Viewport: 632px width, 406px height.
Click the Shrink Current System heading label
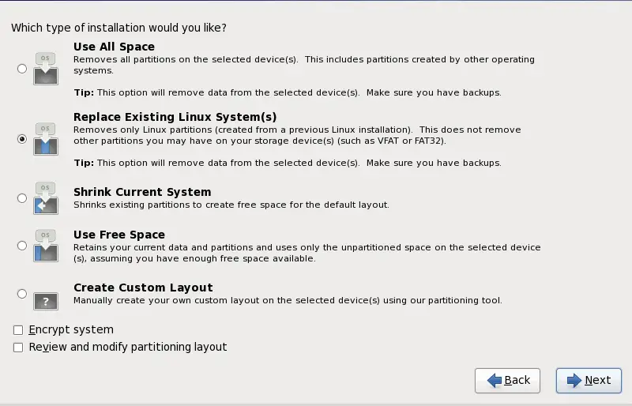[x=142, y=192]
